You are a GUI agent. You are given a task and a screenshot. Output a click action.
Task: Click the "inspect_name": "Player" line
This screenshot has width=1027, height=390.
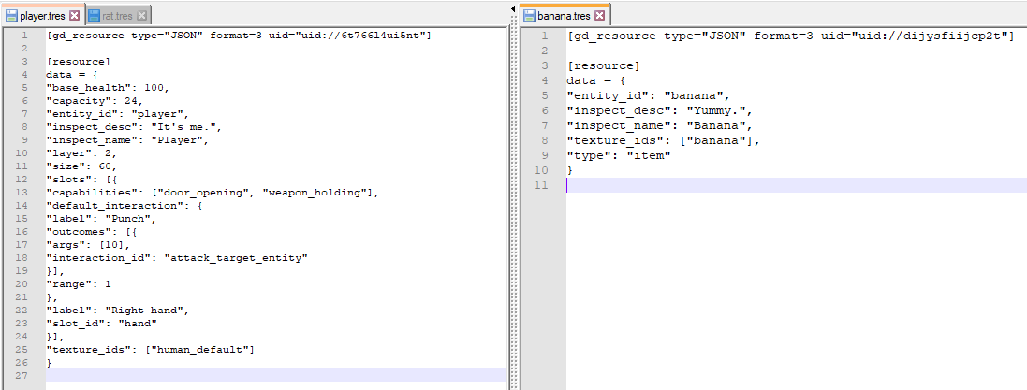tap(127, 140)
